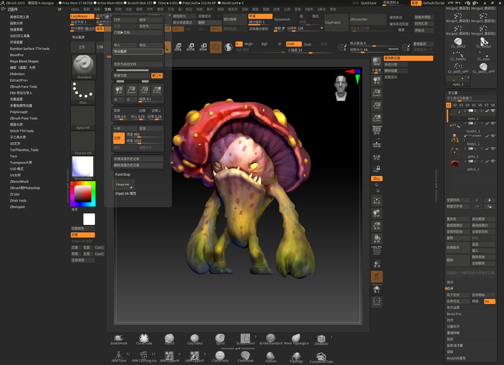Toggle eye visibility for pots_1 subtool
Screen dimensions: 504x365
coord(493,148)
